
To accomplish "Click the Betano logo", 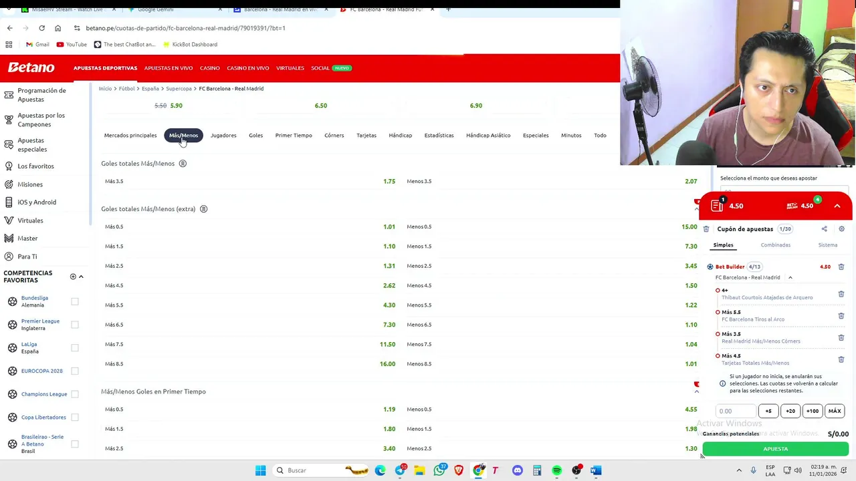I will pos(31,67).
